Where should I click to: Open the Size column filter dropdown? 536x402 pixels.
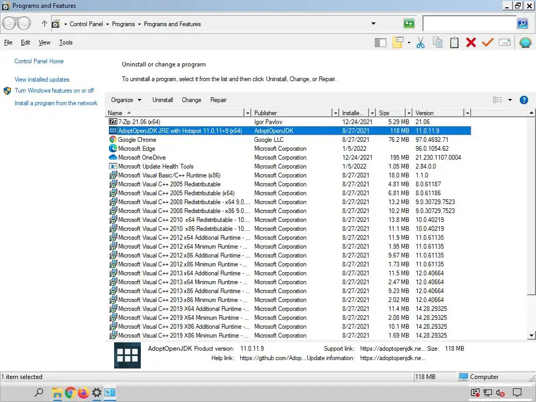point(408,113)
